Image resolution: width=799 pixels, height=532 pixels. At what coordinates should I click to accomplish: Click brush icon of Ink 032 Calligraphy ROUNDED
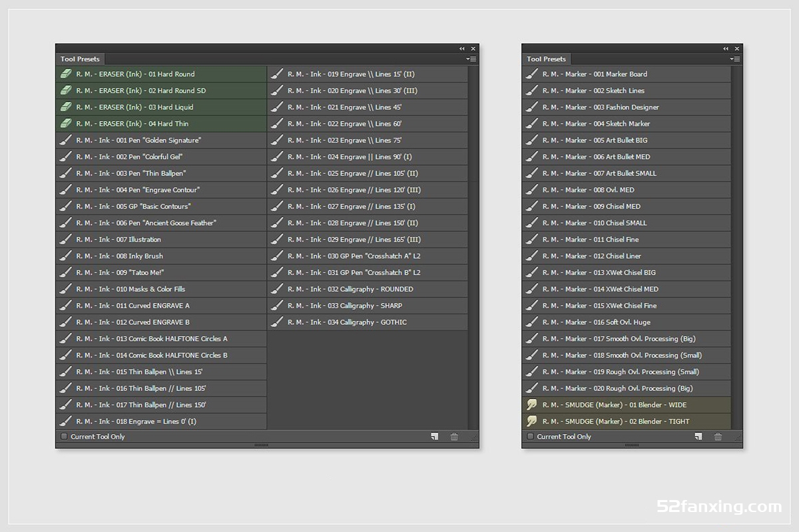(277, 289)
